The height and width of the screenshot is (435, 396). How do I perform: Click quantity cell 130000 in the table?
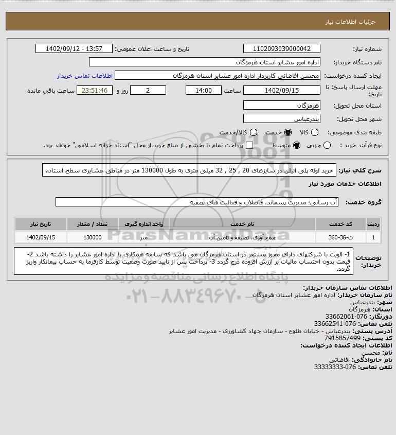(x=92, y=237)
